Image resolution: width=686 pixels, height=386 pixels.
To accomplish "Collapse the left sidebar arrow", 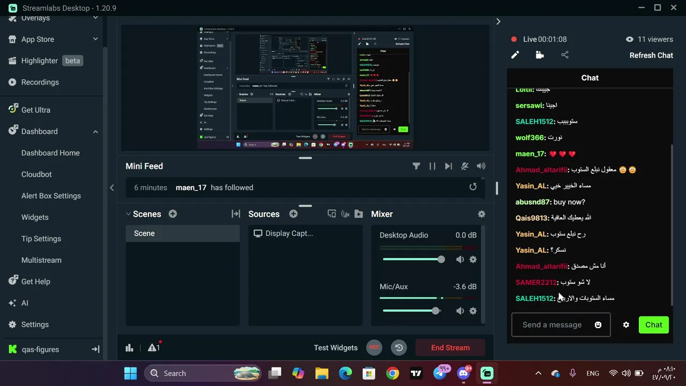I will (111, 187).
